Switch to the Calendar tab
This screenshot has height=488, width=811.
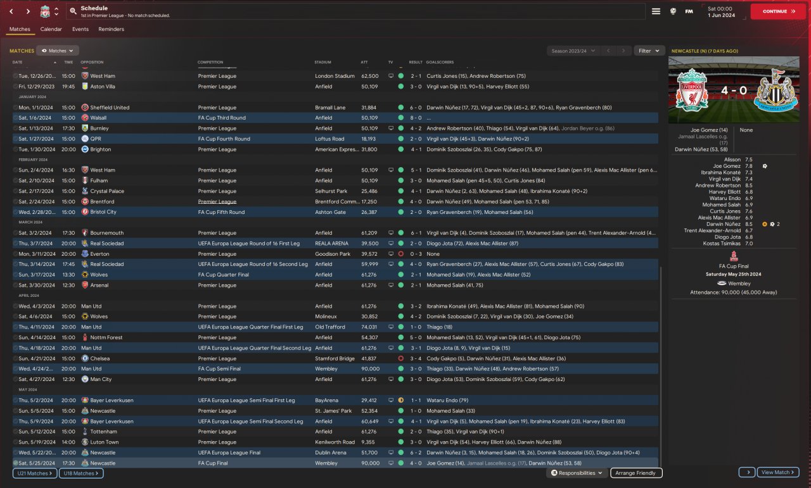click(x=51, y=29)
